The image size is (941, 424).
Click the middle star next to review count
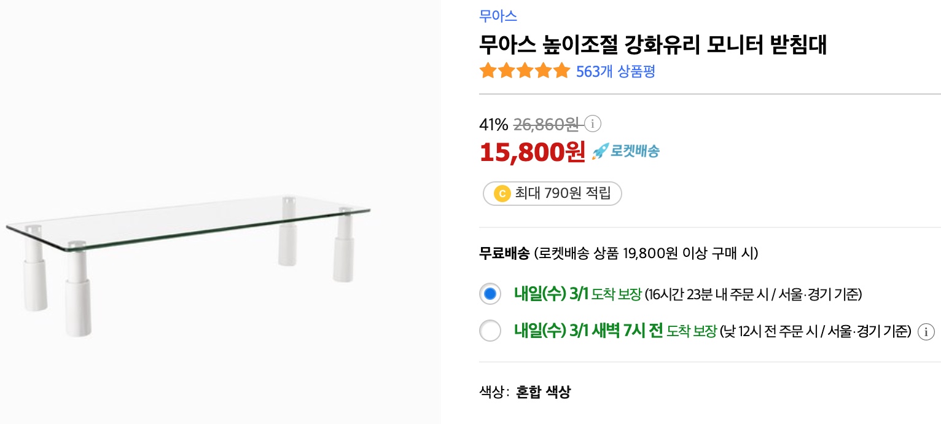[x=525, y=71]
